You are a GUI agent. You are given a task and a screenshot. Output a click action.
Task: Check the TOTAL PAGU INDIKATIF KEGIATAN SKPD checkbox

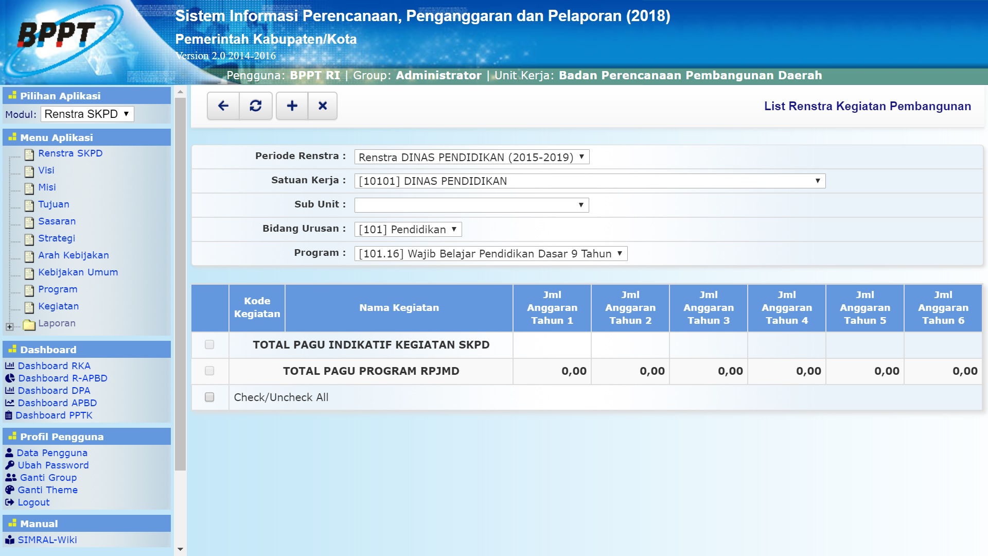[x=209, y=345]
